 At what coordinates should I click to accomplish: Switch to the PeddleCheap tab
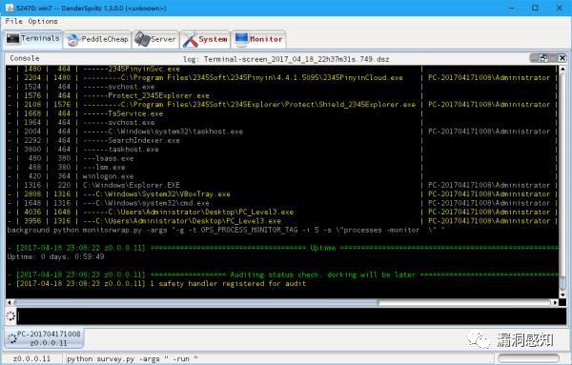pyautogui.click(x=97, y=39)
